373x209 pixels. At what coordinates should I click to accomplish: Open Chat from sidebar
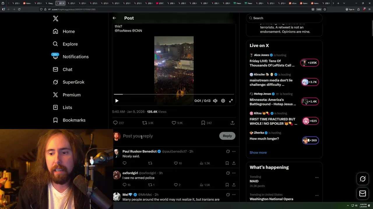click(63, 69)
